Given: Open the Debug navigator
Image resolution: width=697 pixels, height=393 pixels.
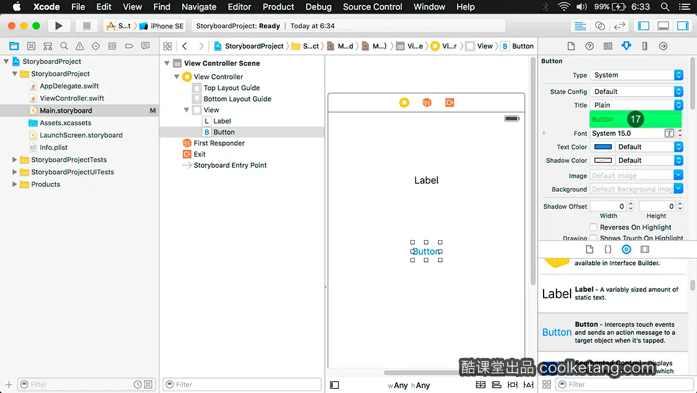Looking at the screenshot, I should point(112,46).
